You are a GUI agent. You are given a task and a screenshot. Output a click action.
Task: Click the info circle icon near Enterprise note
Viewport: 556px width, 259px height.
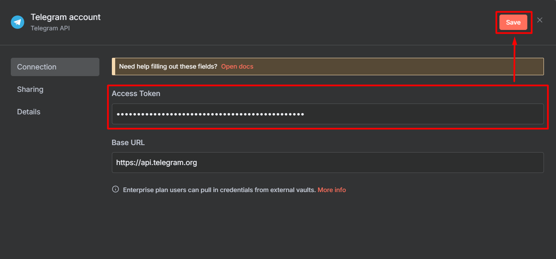pyautogui.click(x=115, y=189)
